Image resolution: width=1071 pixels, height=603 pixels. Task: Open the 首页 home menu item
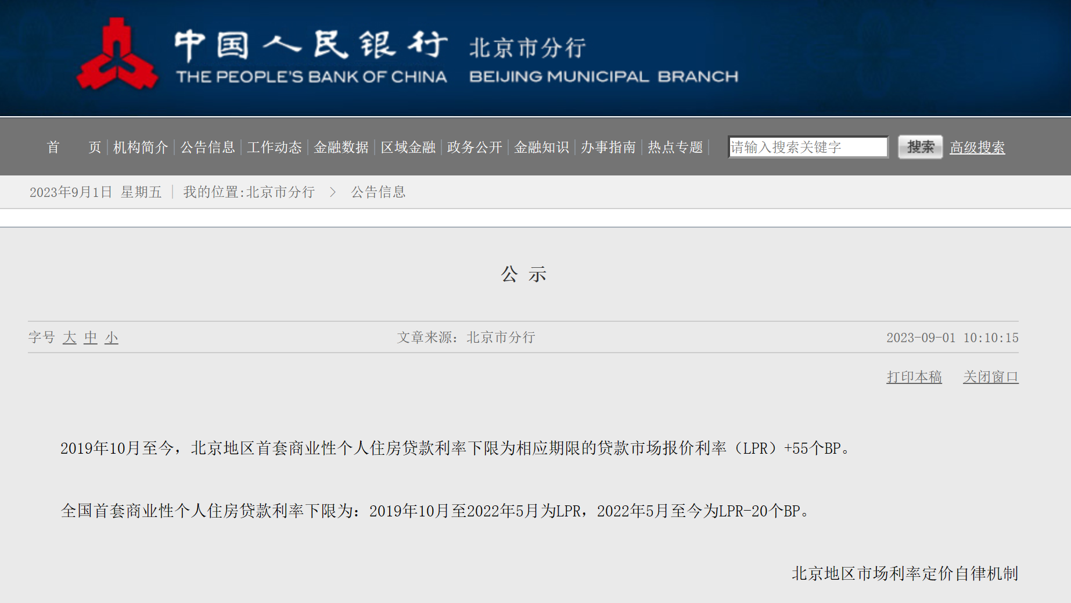pyautogui.click(x=74, y=148)
